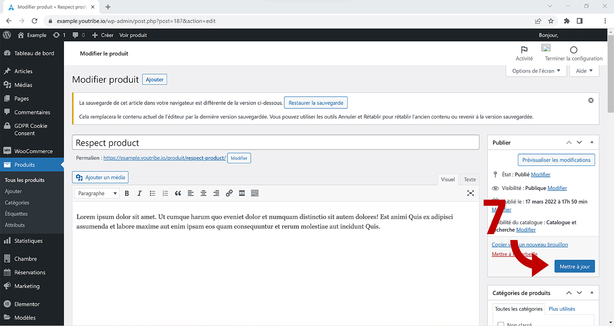Screen dimensions: 614x326
Task: Insert a bulleted list
Action: click(x=153, y=193)
